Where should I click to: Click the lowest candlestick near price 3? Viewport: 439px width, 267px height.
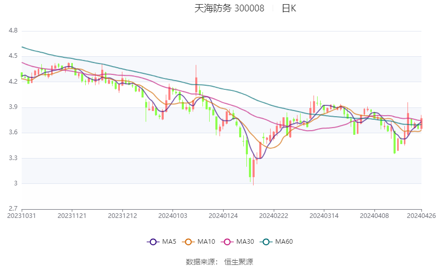click(254, 169)
